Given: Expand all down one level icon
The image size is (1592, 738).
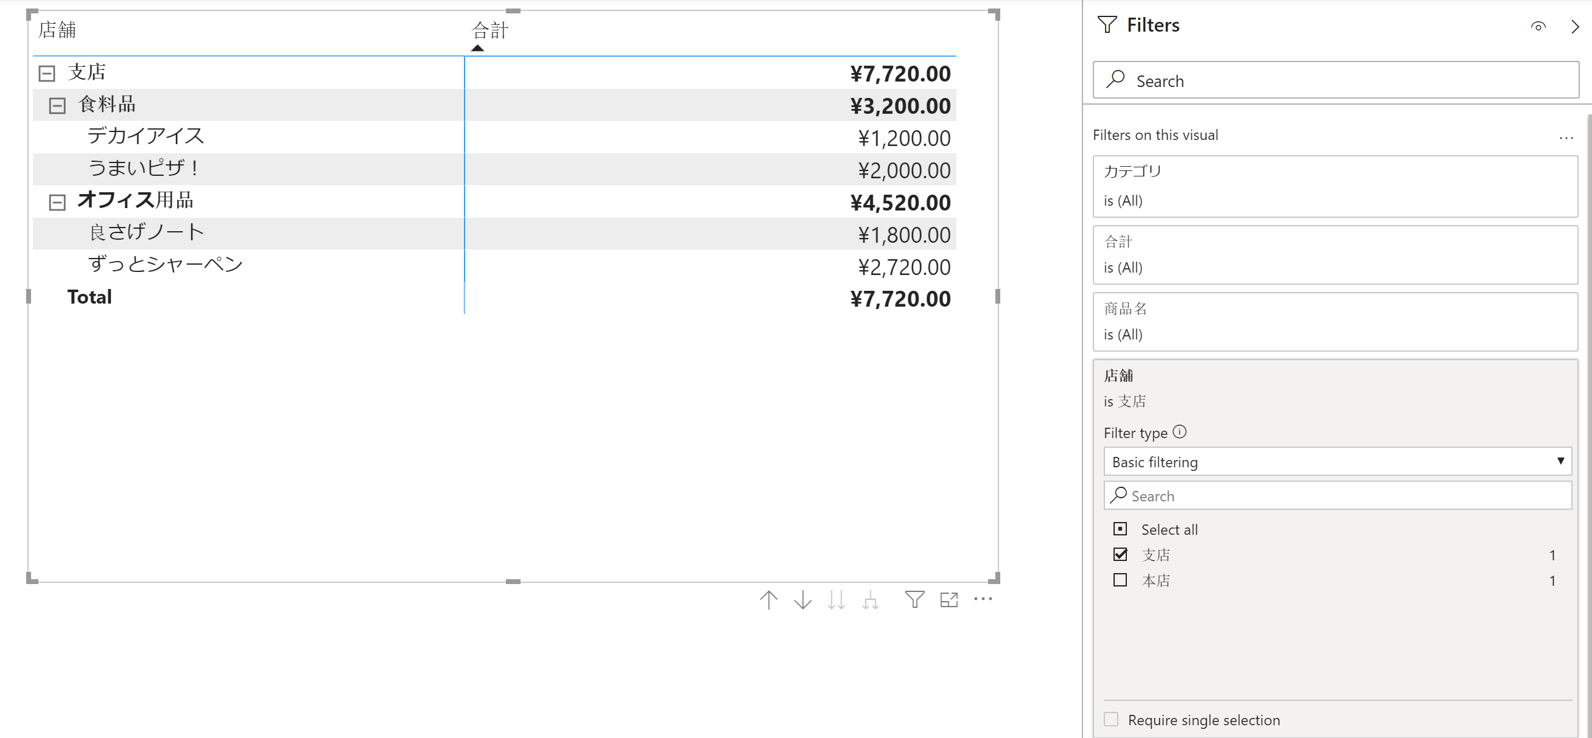Looking at the screenshot, I should [870, 600].
